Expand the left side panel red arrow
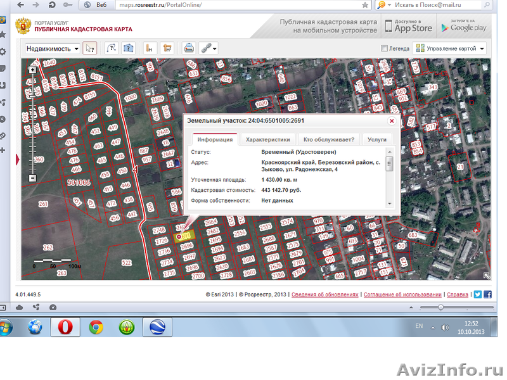The width and height of the screenshot is (507, 380). click(x=18, y=160)
